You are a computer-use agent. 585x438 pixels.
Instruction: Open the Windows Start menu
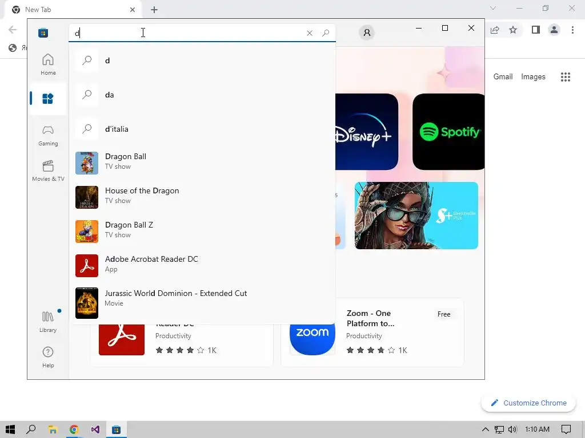tap(10, 429)
